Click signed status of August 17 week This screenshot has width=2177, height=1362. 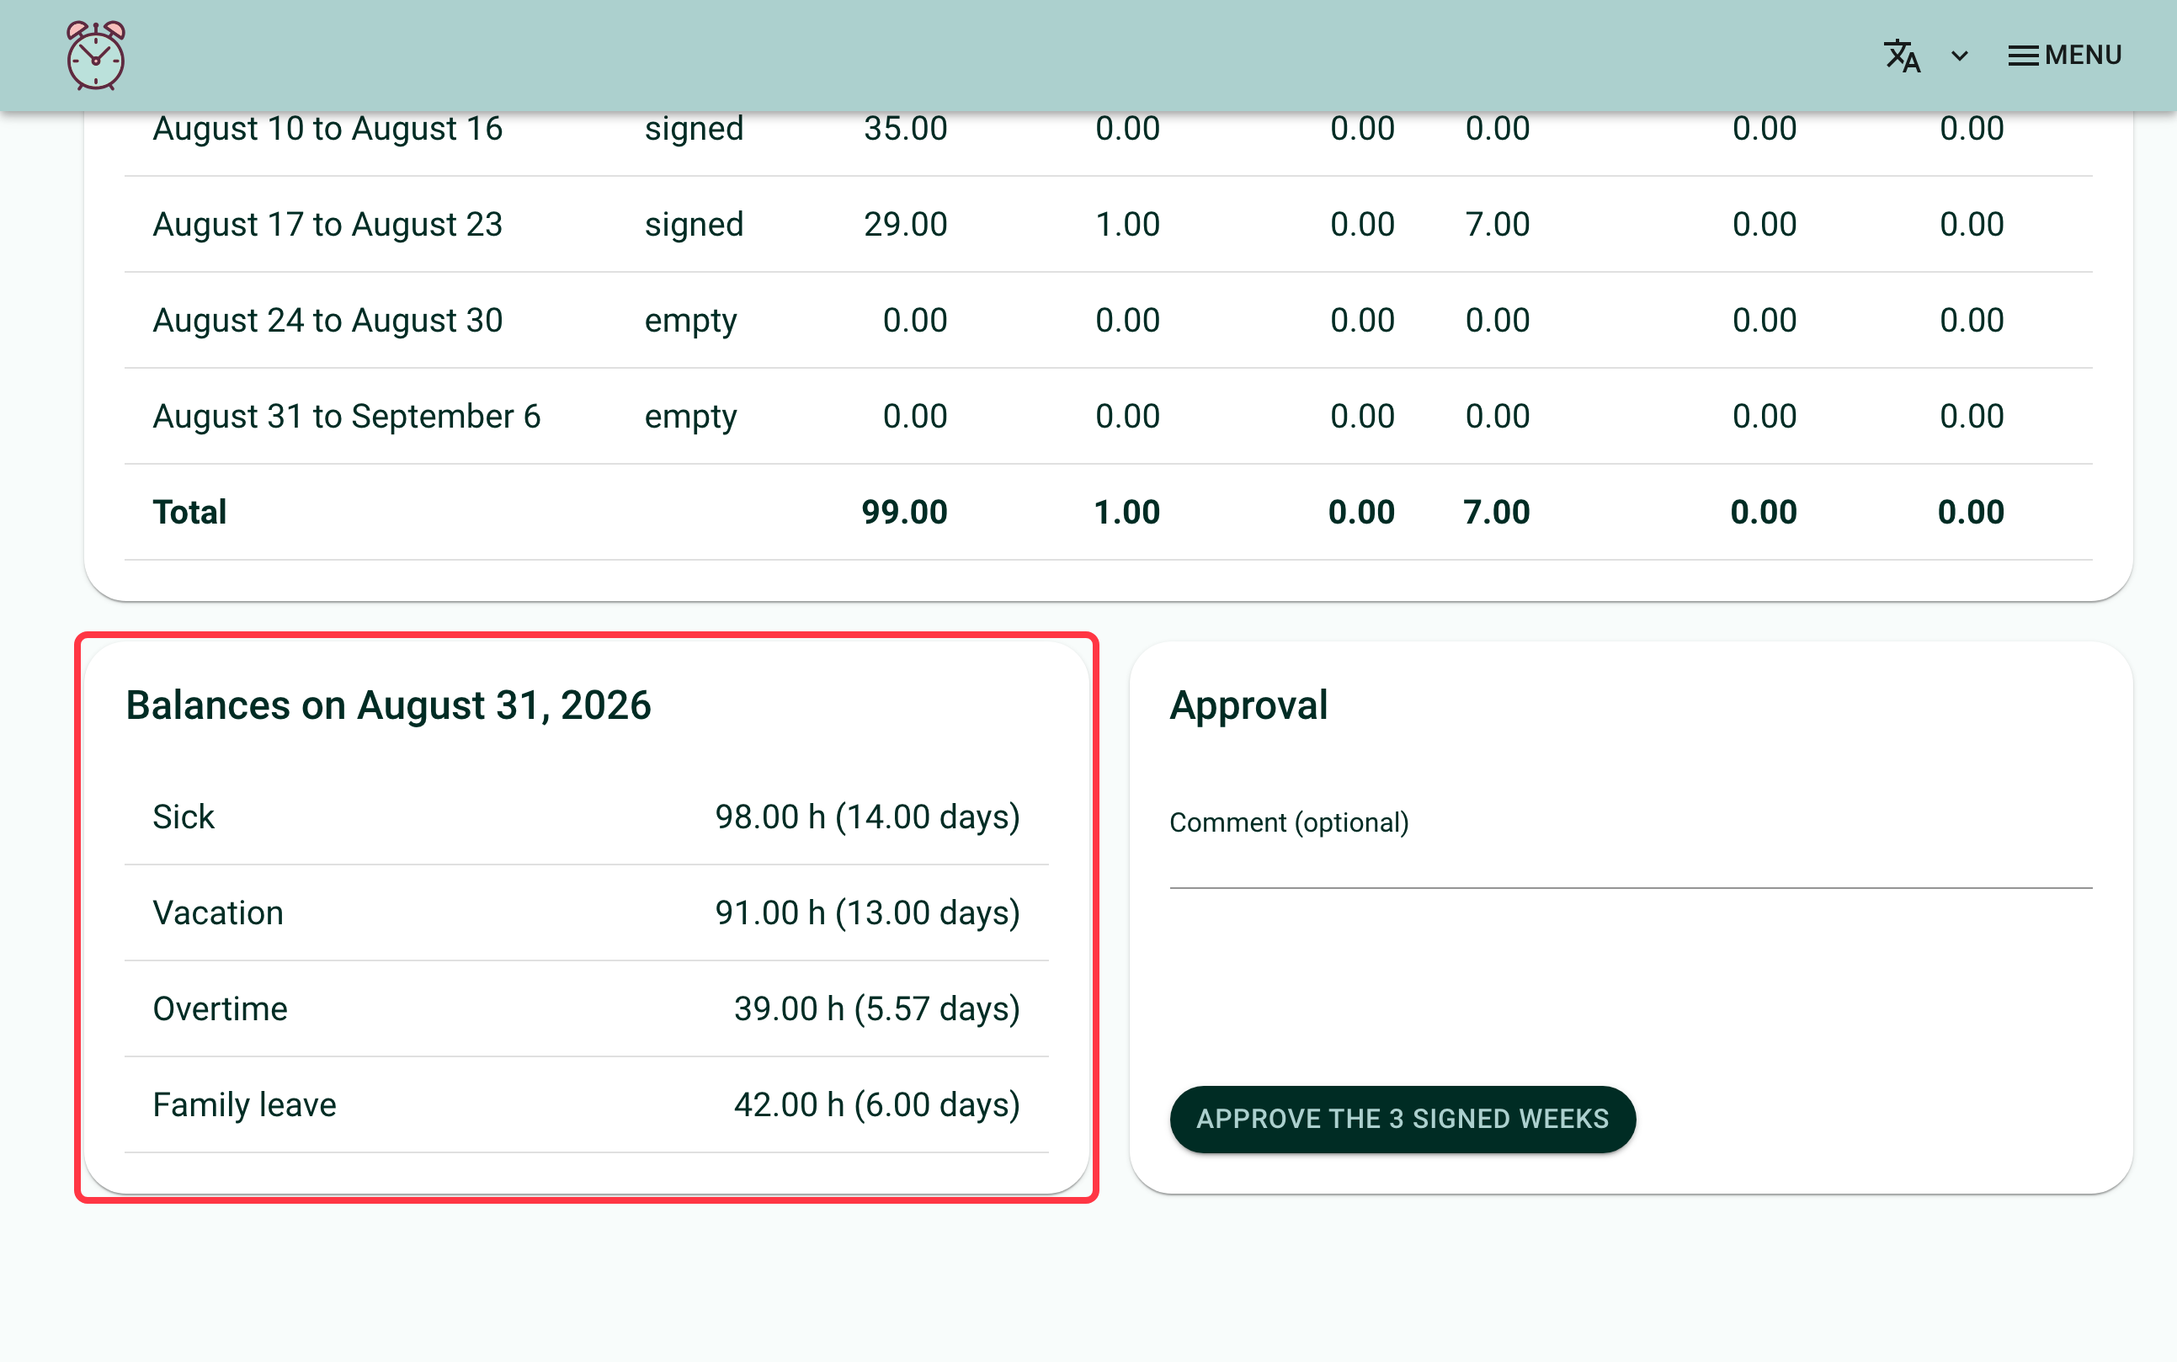click(x=694, y=226)
